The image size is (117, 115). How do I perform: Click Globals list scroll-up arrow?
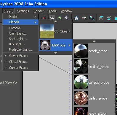click(56, 21)
